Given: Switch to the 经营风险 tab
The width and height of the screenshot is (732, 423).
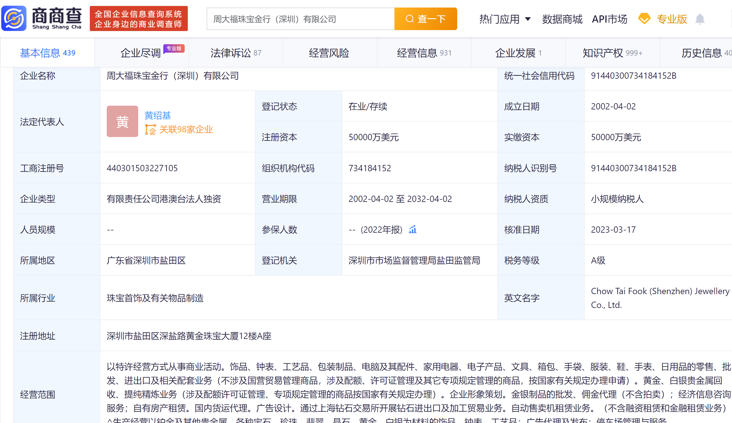Looking at the screenshot, I should point(330,53).
